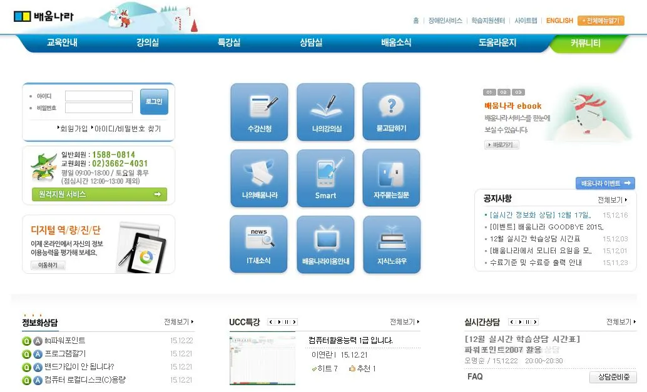Switch ebook banner to slide 02
Image resolution: width=647 pixels, height=392 pixels.
(x=502, y=92)
